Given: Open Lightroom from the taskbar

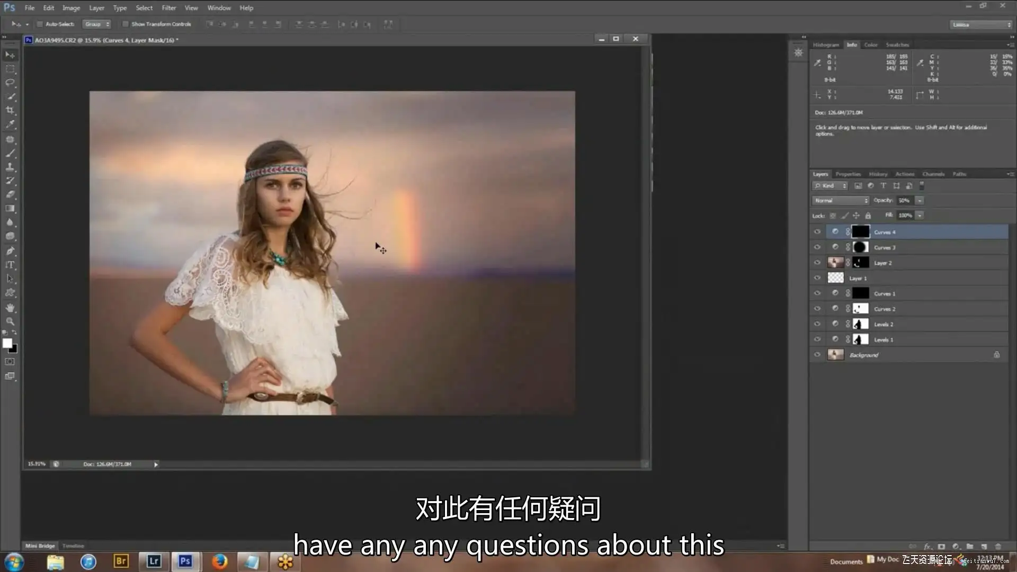Looking at the screenshot, I should click(x=154, y=561).
